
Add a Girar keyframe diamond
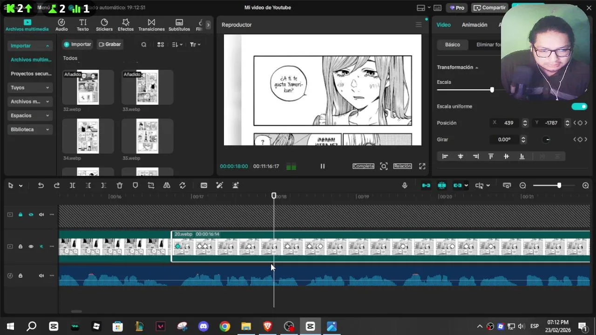pyautogui.click(x=580, y=140)
